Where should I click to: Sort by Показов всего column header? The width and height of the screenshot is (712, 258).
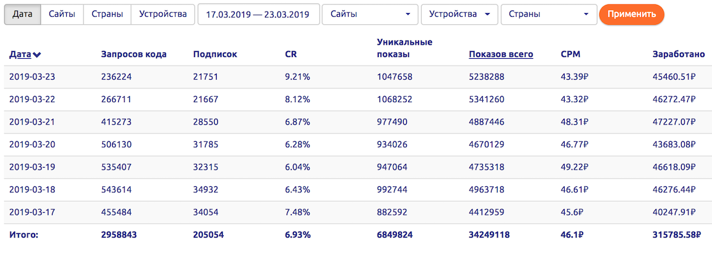tap(500, 54)
